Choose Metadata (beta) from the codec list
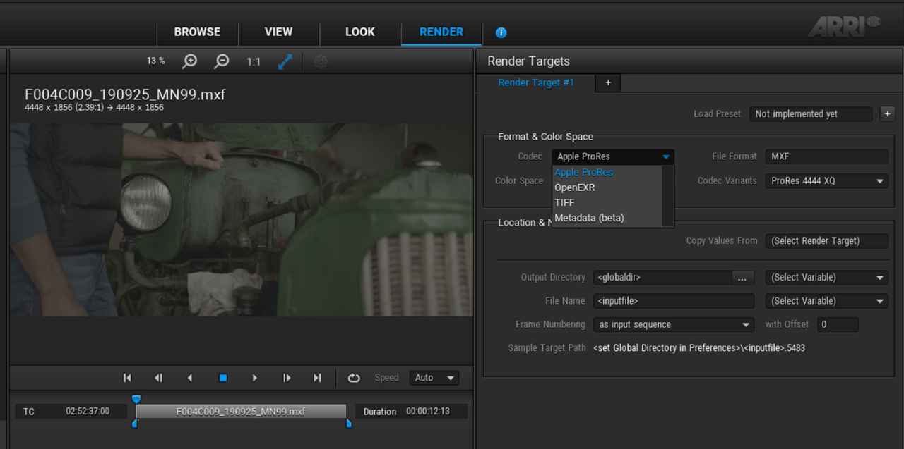 coord(607,218)
